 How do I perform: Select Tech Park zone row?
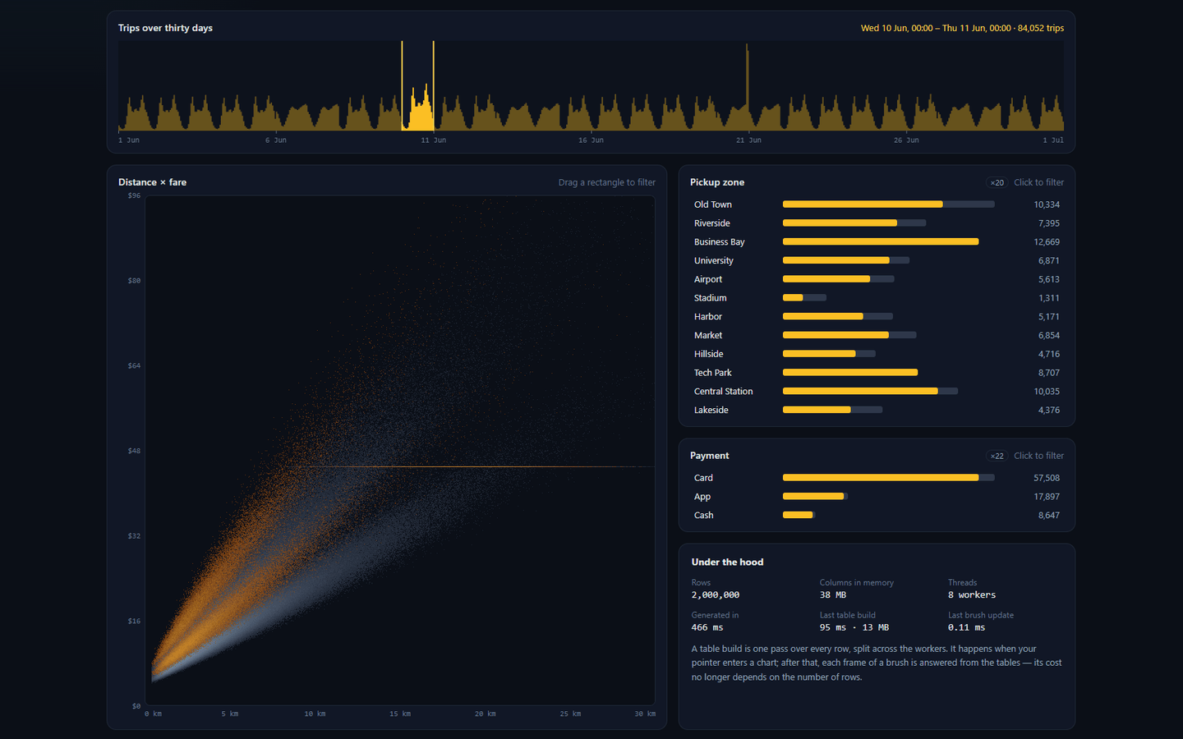pos(877,373)
